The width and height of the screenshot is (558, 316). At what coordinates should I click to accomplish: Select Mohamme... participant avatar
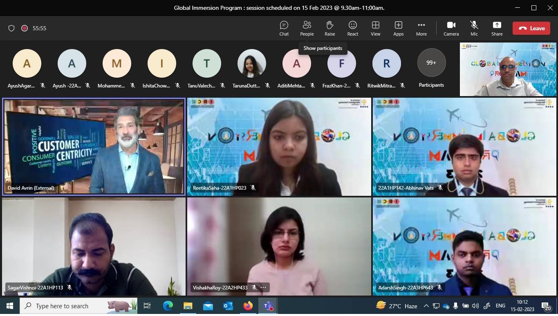[x=117, y=63]
